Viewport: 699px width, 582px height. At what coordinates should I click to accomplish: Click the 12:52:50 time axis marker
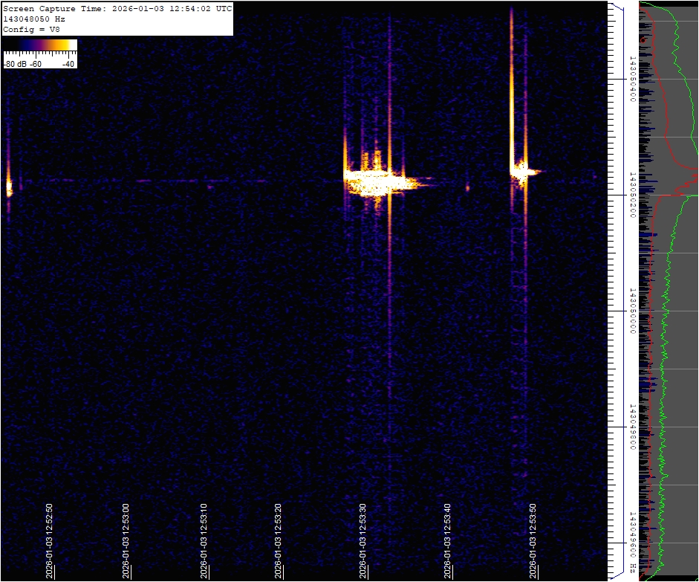click(x=50, y=541)
